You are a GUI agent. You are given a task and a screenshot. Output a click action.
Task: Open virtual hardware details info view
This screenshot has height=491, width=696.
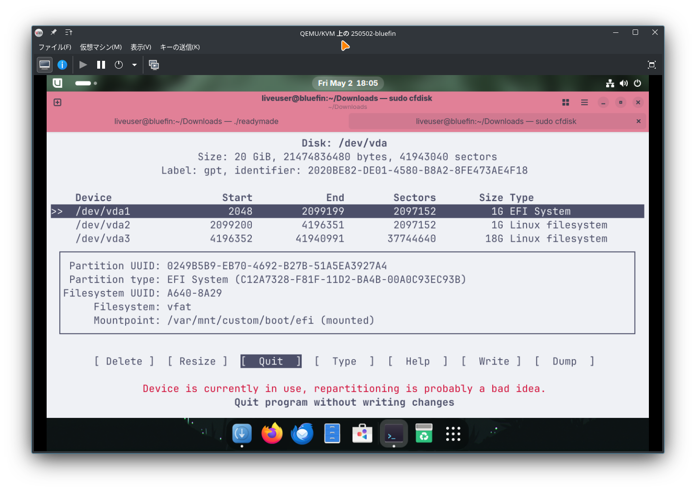pos(62,65)
